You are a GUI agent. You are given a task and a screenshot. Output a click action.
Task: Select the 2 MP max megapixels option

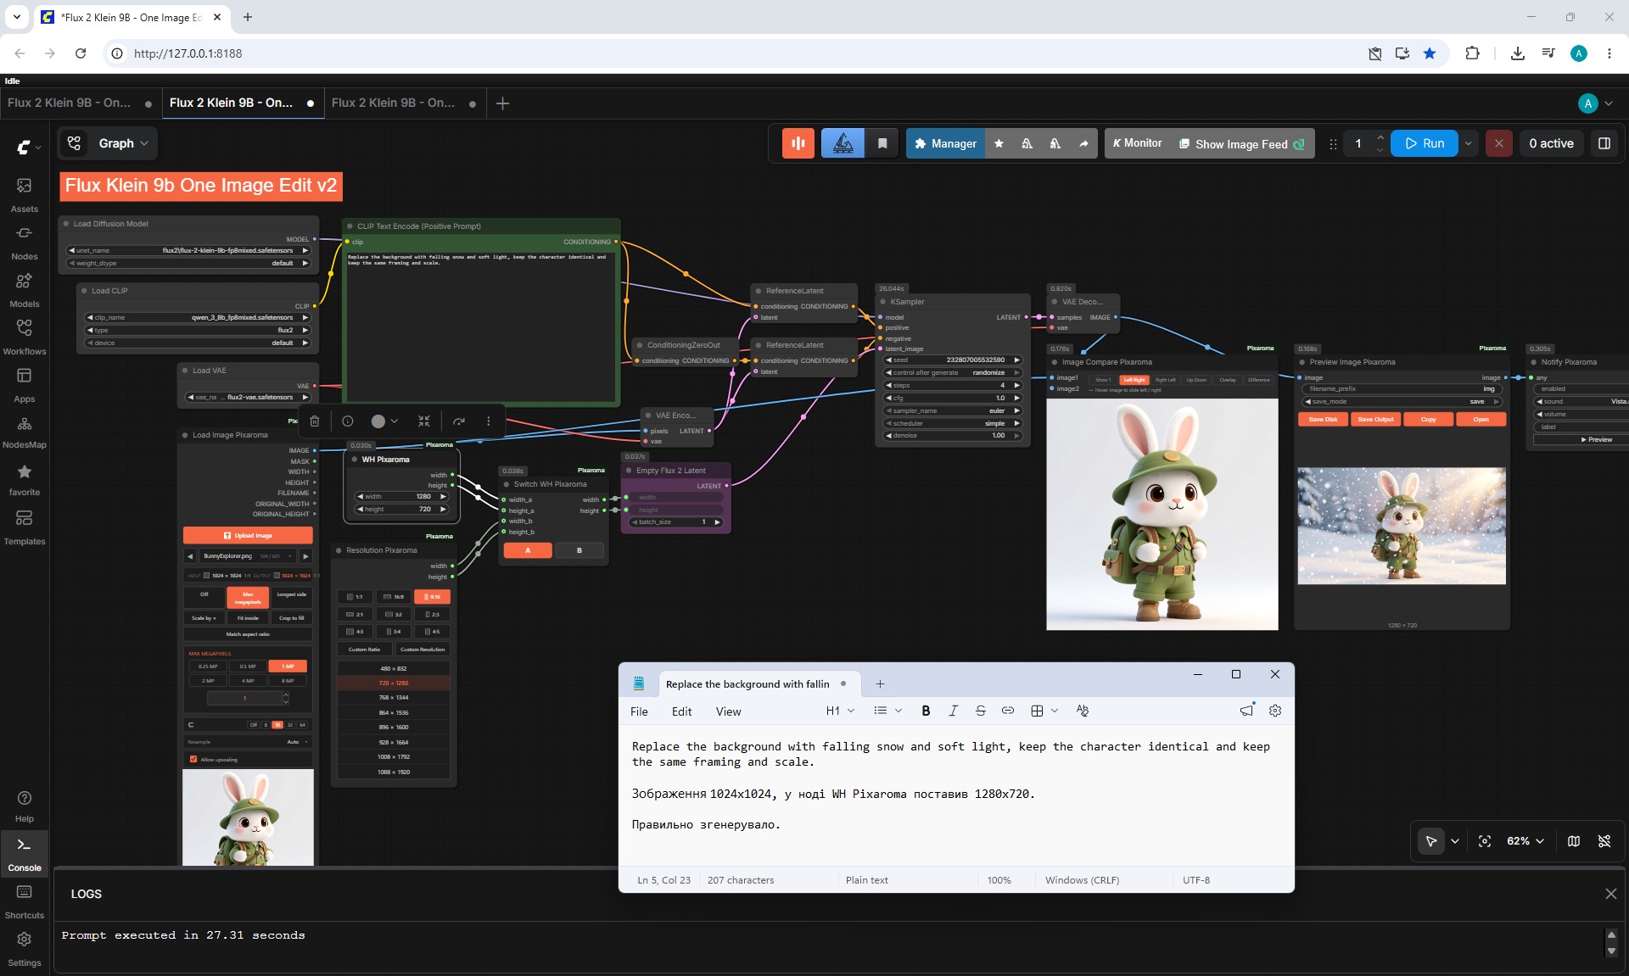pyautogui.click(x=208, y=680)
